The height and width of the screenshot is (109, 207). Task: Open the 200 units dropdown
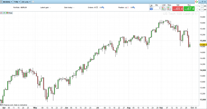tap(26, 2)
